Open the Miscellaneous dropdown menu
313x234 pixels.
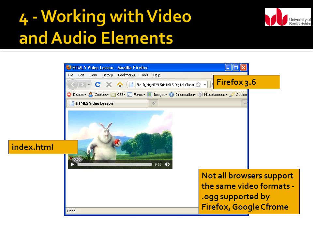(213, 95)
